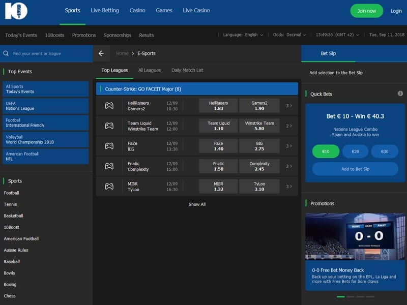The height and width of the screenshot is (305, 407).
Task: Expand more markets for FaZe vs BIG
Action: click(289, 146)
